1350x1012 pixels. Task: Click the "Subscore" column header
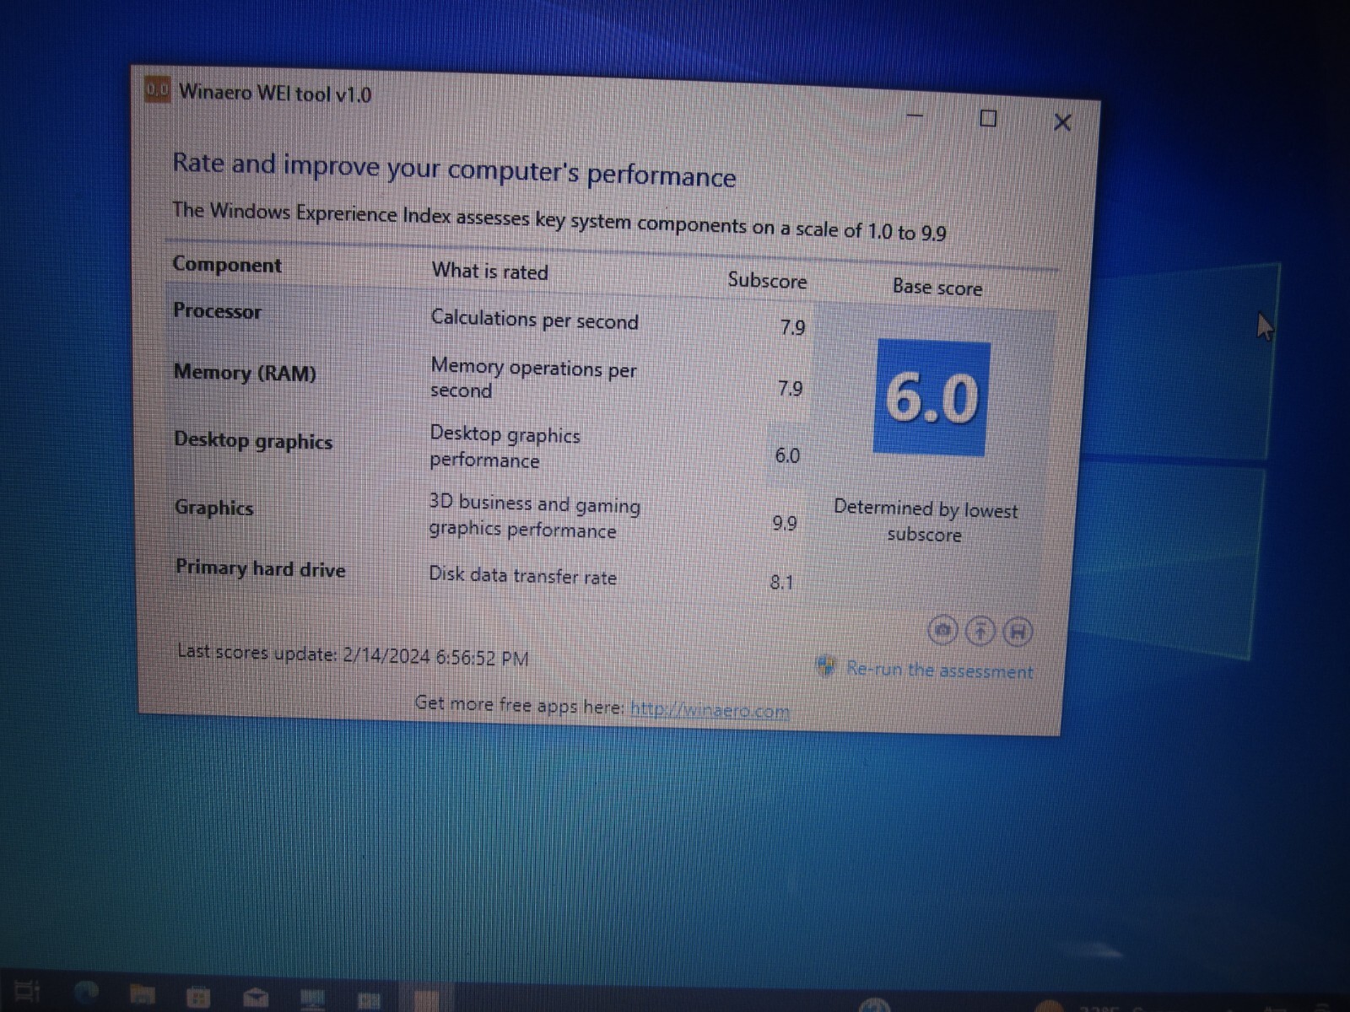click(x=767, y=280)
